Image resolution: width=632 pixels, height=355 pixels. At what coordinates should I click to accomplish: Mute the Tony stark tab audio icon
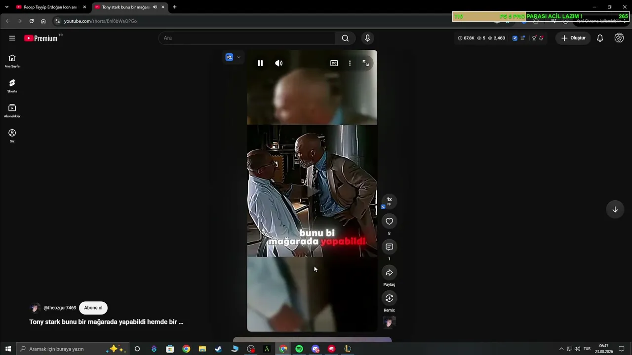tap(155, 7)
